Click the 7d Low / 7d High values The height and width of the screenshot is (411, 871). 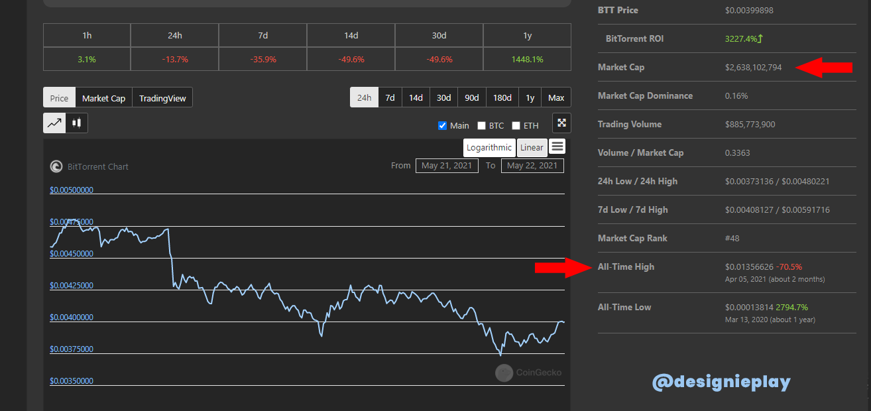click(778, 209)
